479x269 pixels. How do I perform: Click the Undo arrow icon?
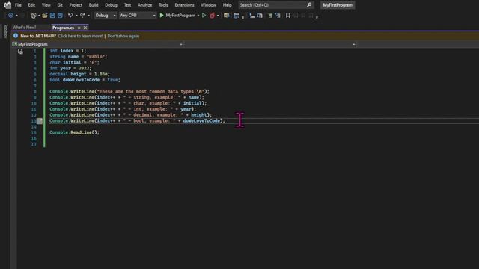pos(70,16)
